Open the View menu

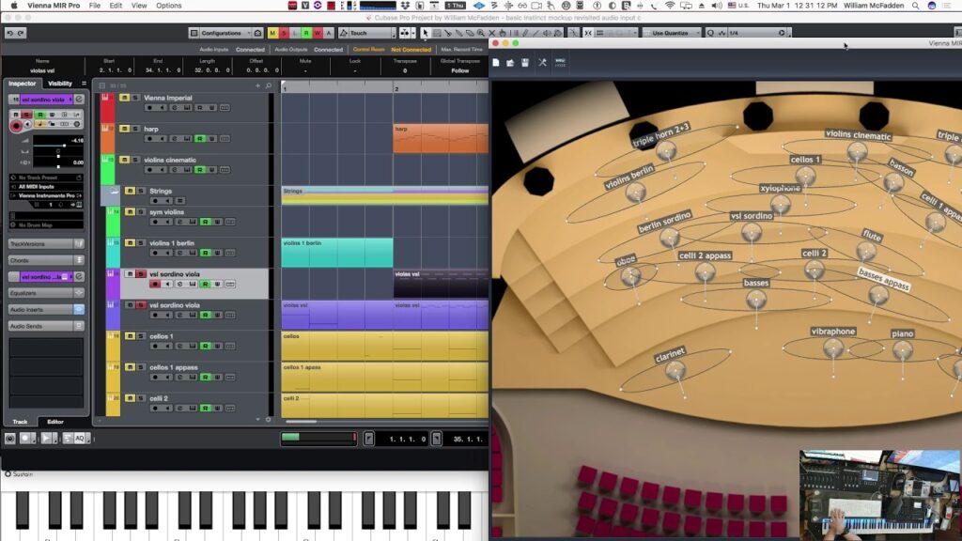click(139, 6)
